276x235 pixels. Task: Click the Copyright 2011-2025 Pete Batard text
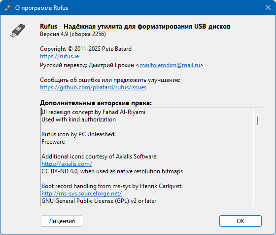coord(86,49)
